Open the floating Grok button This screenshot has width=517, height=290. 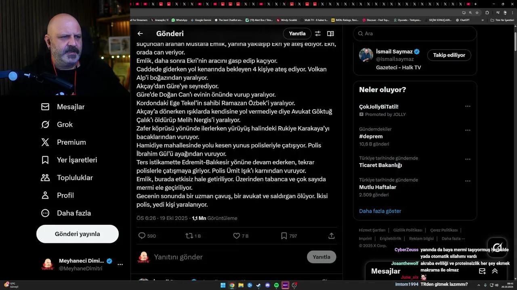pos(497,247)
